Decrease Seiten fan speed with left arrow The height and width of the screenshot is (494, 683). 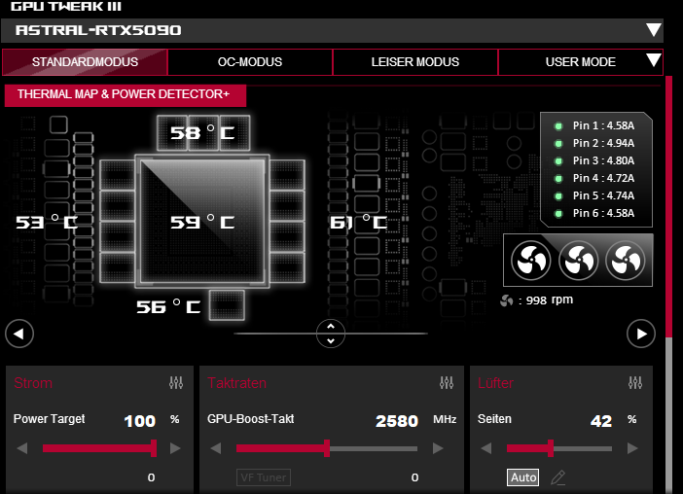pos(486,448)
